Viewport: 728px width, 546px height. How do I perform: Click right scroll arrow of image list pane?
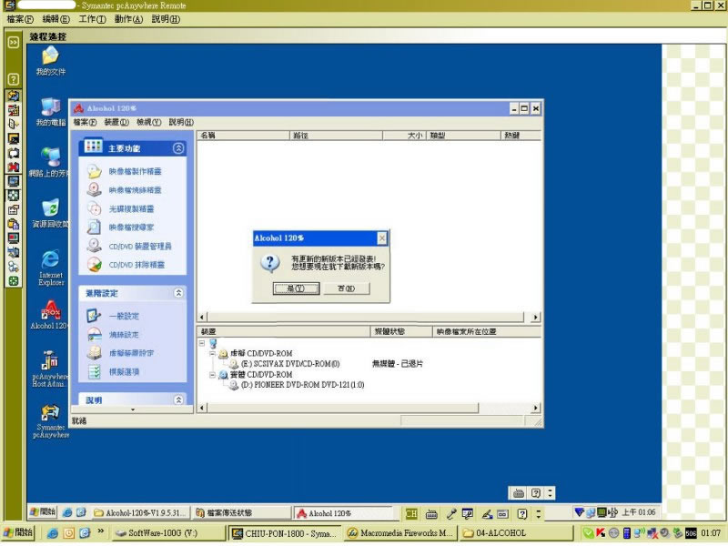coord(536,317)
